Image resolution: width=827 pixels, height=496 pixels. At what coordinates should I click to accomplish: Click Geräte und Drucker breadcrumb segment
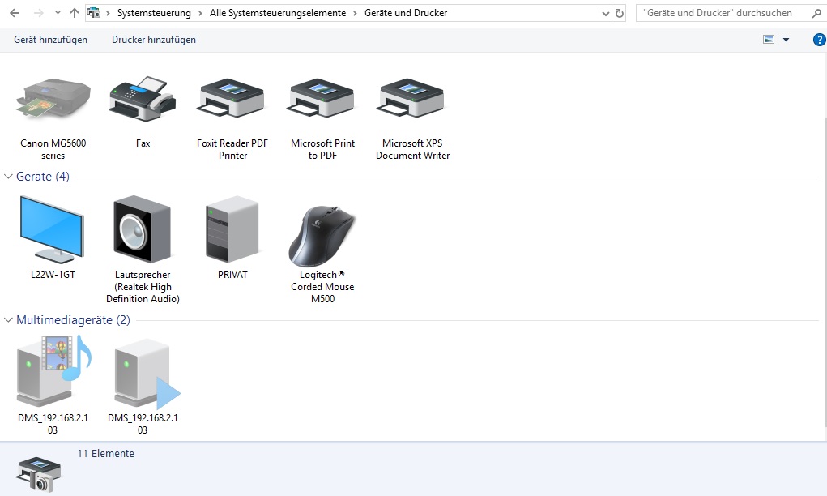406,13
